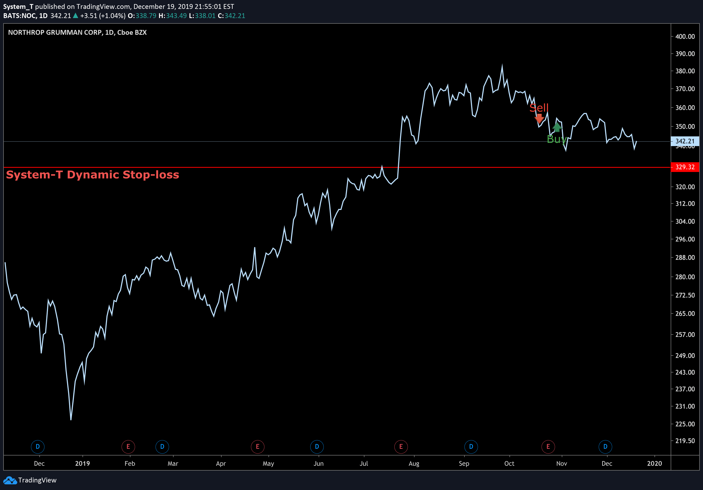
Task: Click the D dividend marker right of Sep label
Action: (x=471, y=447)
